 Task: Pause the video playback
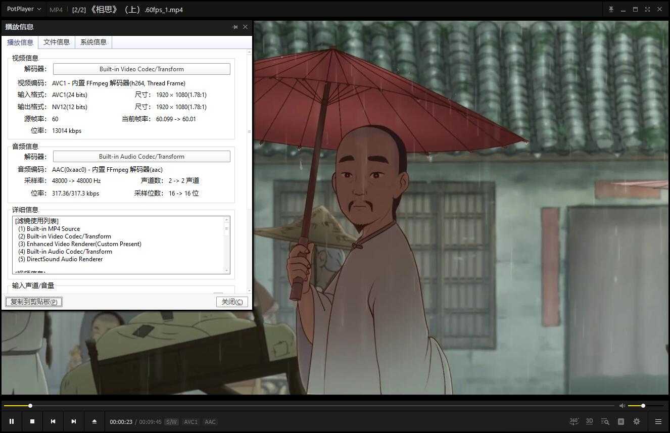pyautogui.click(x=12, y=421)
